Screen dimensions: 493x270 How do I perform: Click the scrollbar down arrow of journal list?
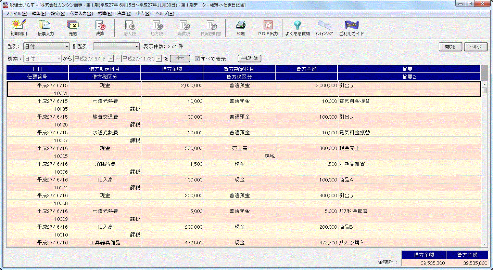point(484,244)
